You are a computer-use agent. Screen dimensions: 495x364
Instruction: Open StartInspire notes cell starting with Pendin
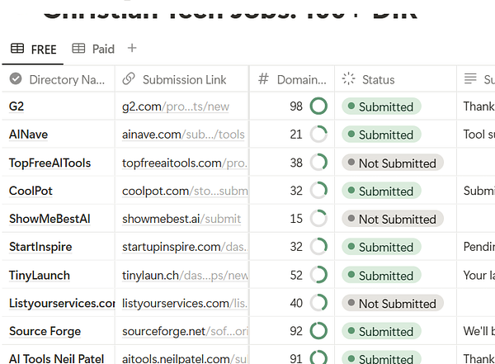[x=476, y=247]
